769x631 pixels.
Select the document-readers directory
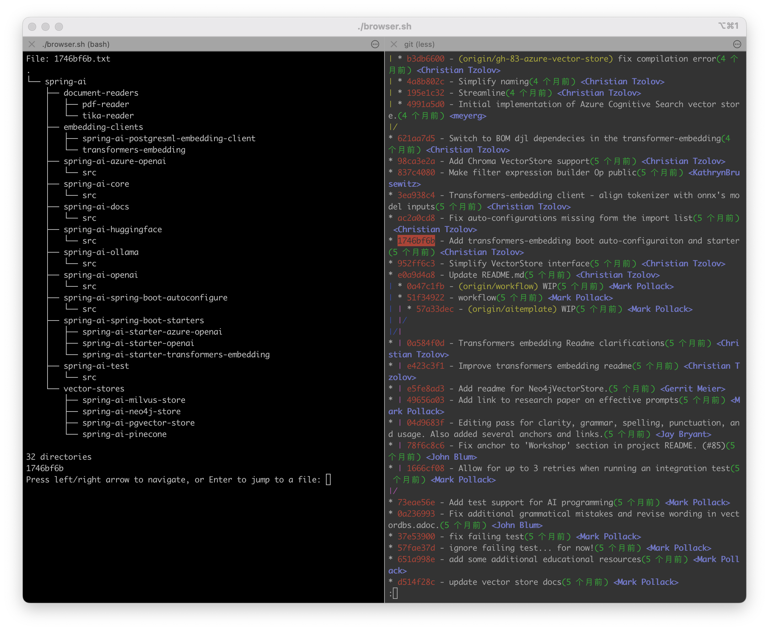click(x=101, y=93)
